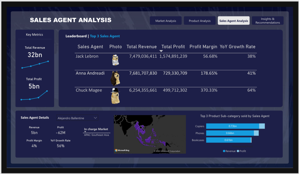Select the Jack Lebron name cell
Image resolution: width=299 pixels, height=174 pixels.
tap(87, 56)
